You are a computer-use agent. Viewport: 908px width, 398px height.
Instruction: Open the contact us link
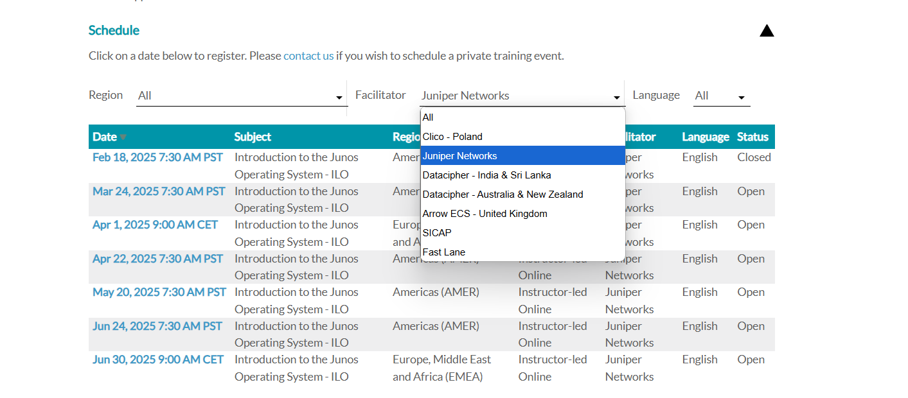[308, 56]
